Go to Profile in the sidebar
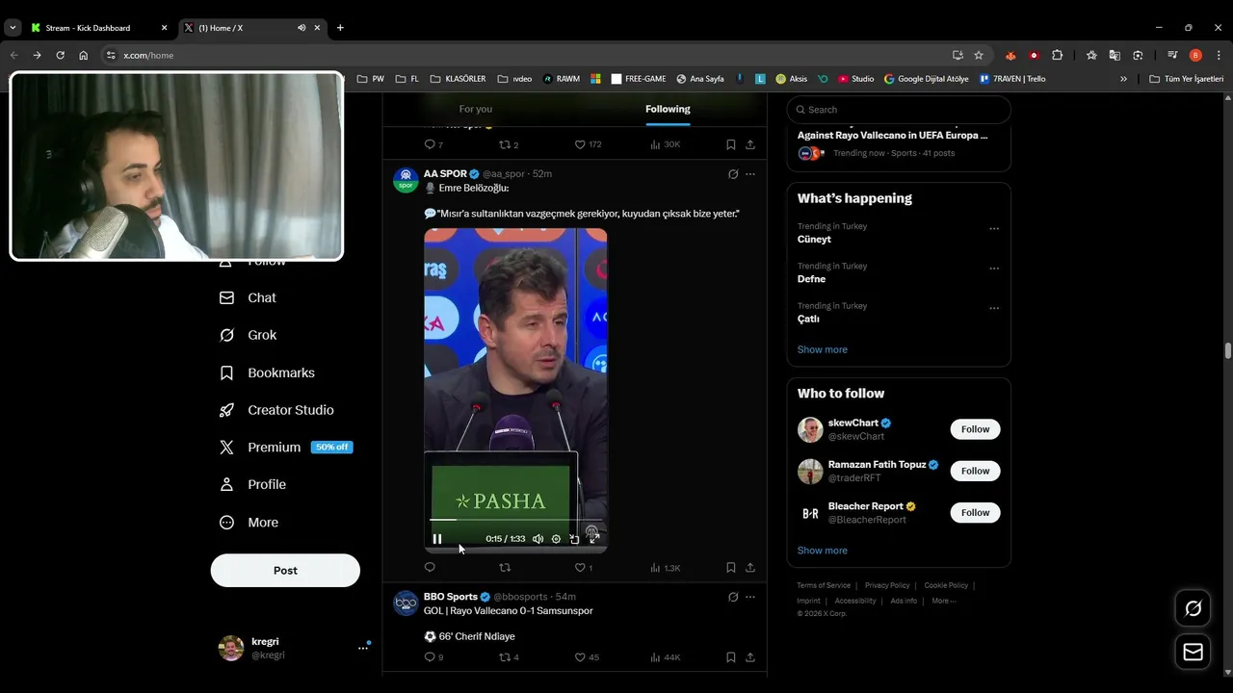This screenshot has height=693, width=1233. [252, 485]
